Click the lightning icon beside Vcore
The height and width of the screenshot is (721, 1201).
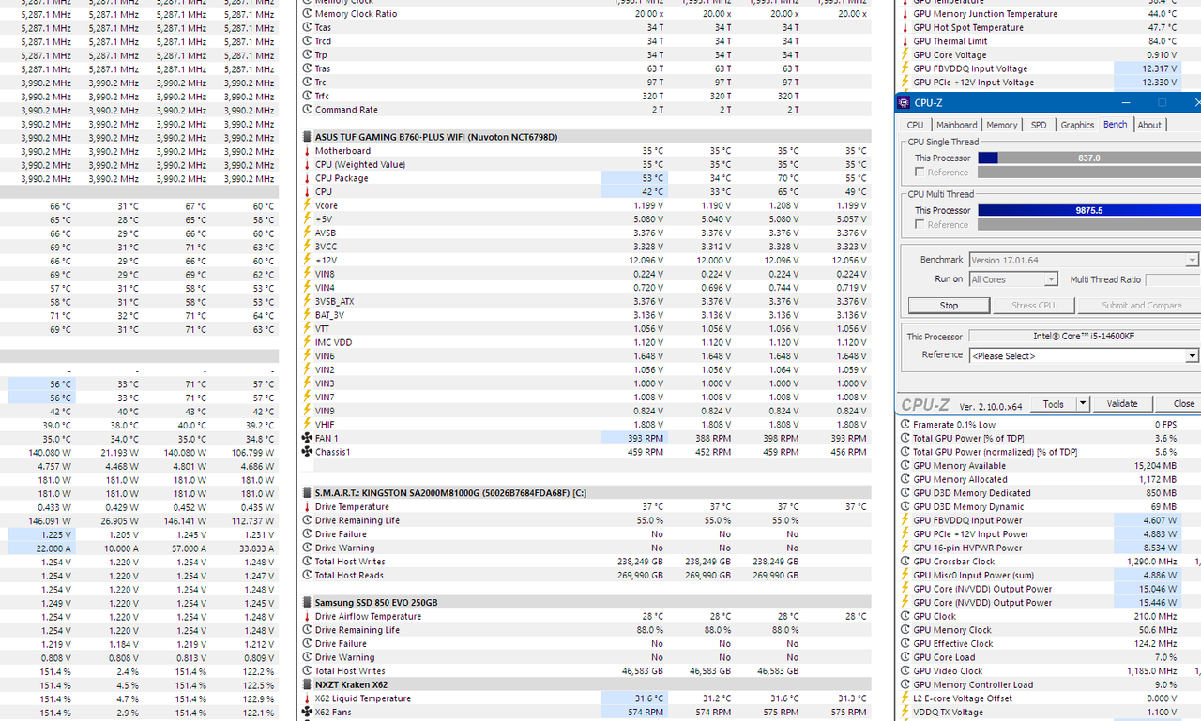(307, 205)
